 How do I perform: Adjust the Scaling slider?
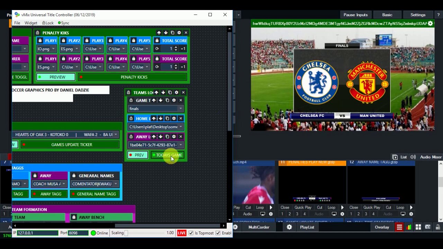point(145,233)
